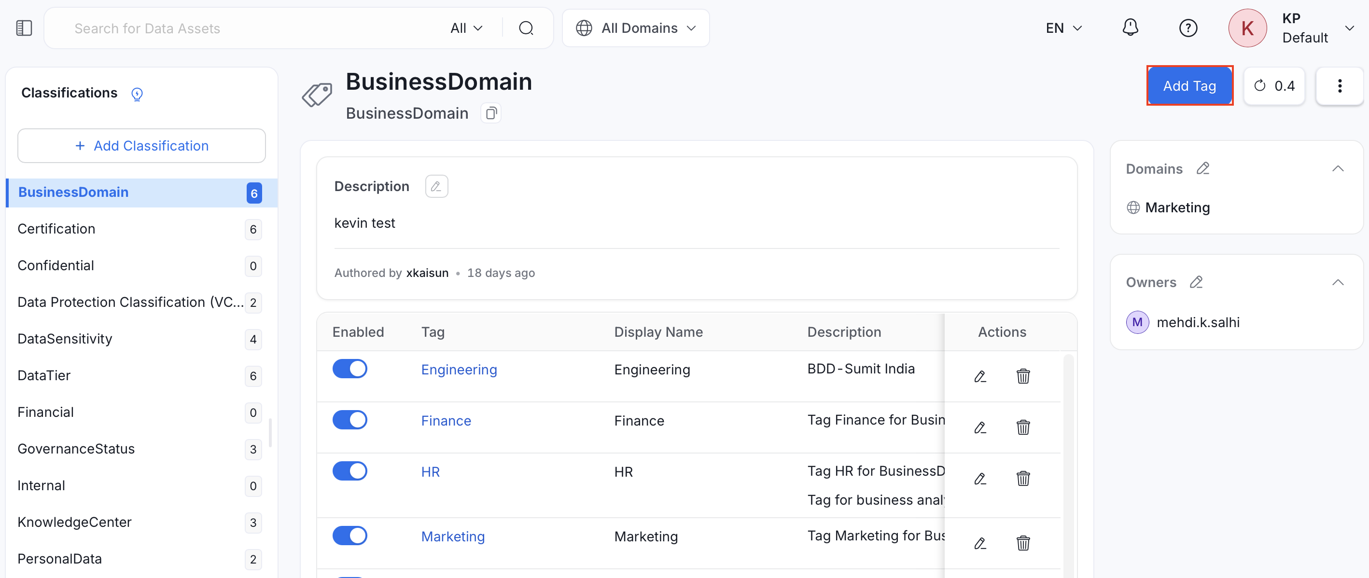
Task: Edit the Engineering tag
Action: point(980,377)
